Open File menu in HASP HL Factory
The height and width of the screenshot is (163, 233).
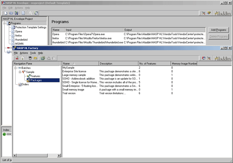(16, 53)
